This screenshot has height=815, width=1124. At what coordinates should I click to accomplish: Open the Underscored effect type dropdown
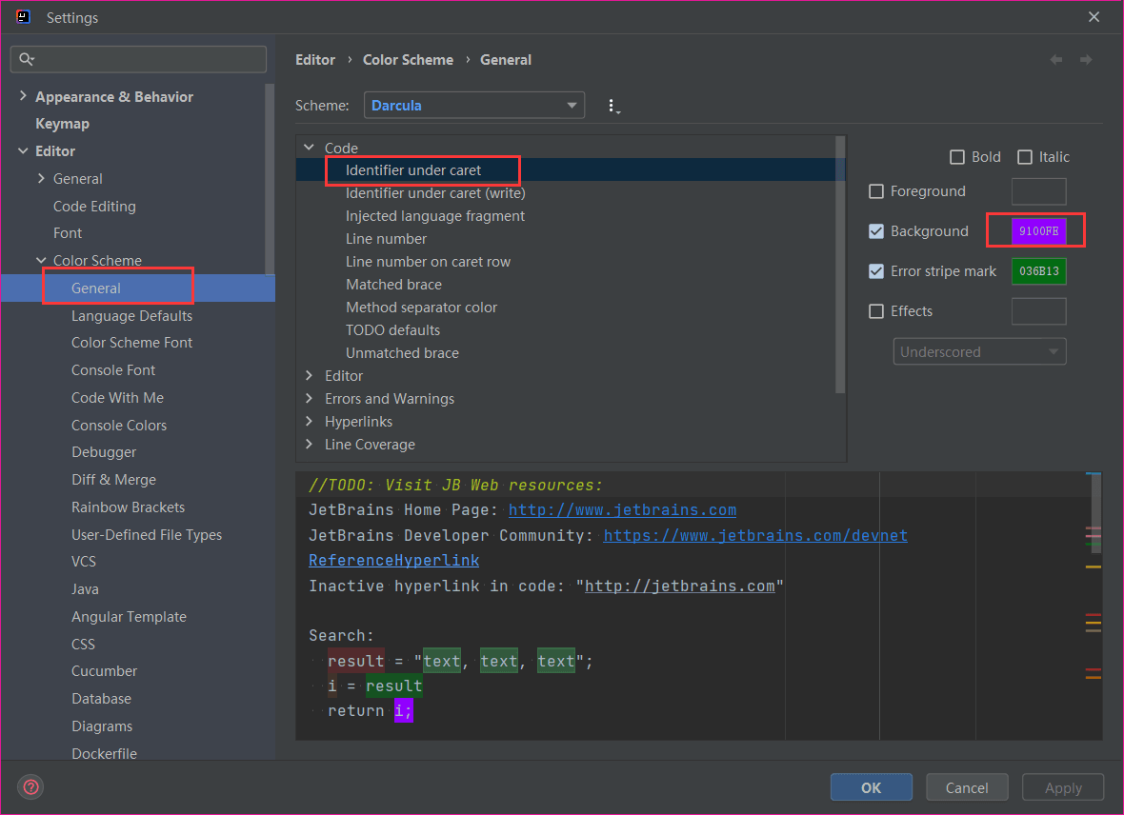[979, 352]
